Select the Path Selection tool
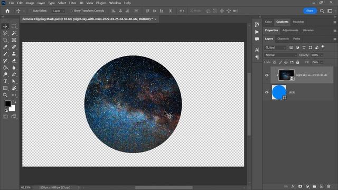Image resolution: width=338 pixels, height=190 pixels. pos(14,81)
